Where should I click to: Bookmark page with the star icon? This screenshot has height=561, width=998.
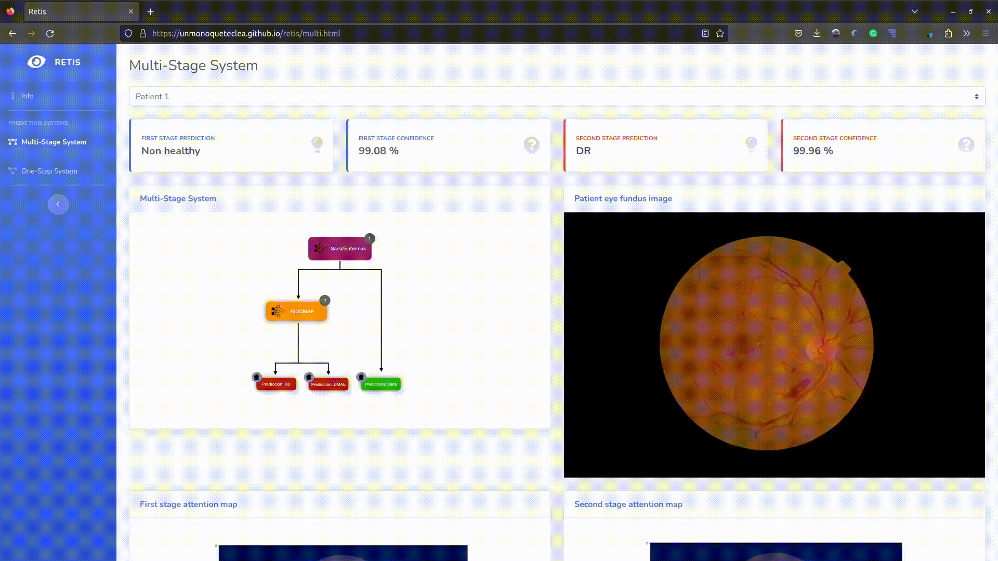[x=720, y=33]
